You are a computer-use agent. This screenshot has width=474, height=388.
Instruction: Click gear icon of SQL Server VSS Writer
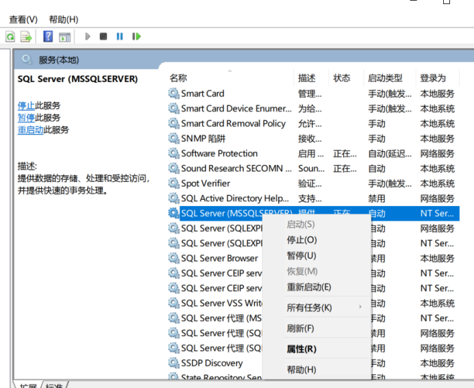pyautogui.click(x=174, y=303)
